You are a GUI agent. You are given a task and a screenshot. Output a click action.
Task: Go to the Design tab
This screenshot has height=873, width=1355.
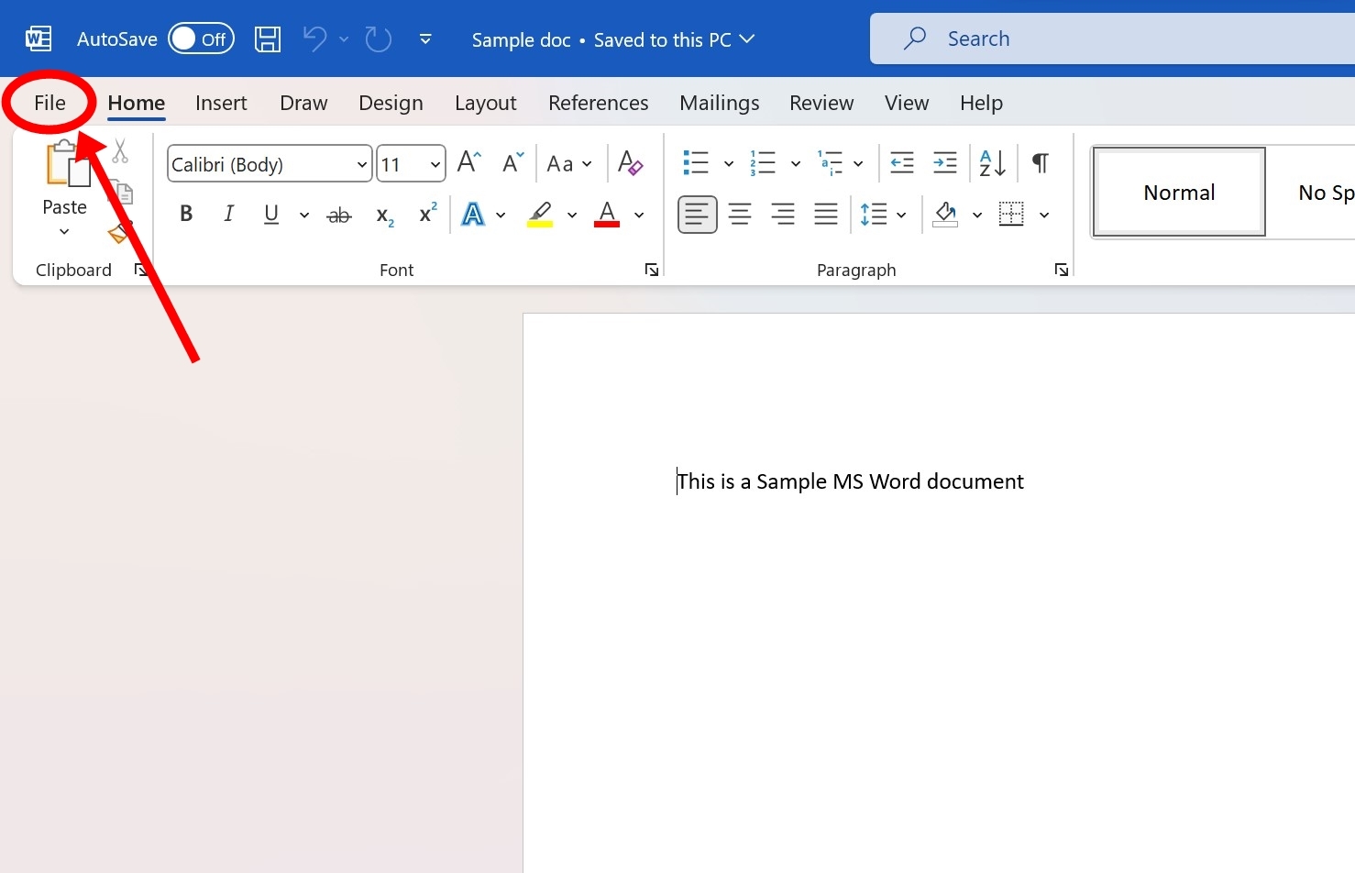click(x=391, y=103)
